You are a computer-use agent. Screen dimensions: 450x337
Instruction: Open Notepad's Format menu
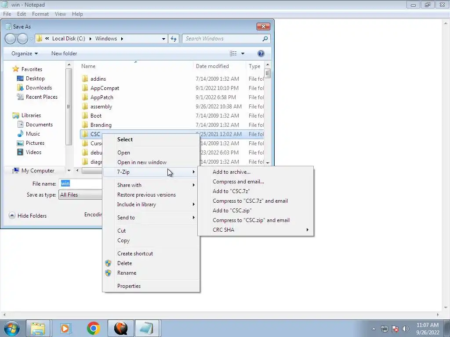click(40, 14)
